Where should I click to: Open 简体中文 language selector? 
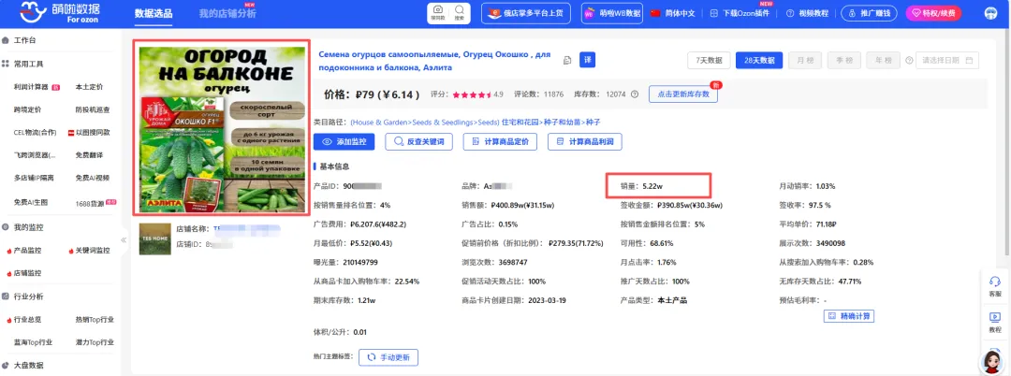point(680,13)
